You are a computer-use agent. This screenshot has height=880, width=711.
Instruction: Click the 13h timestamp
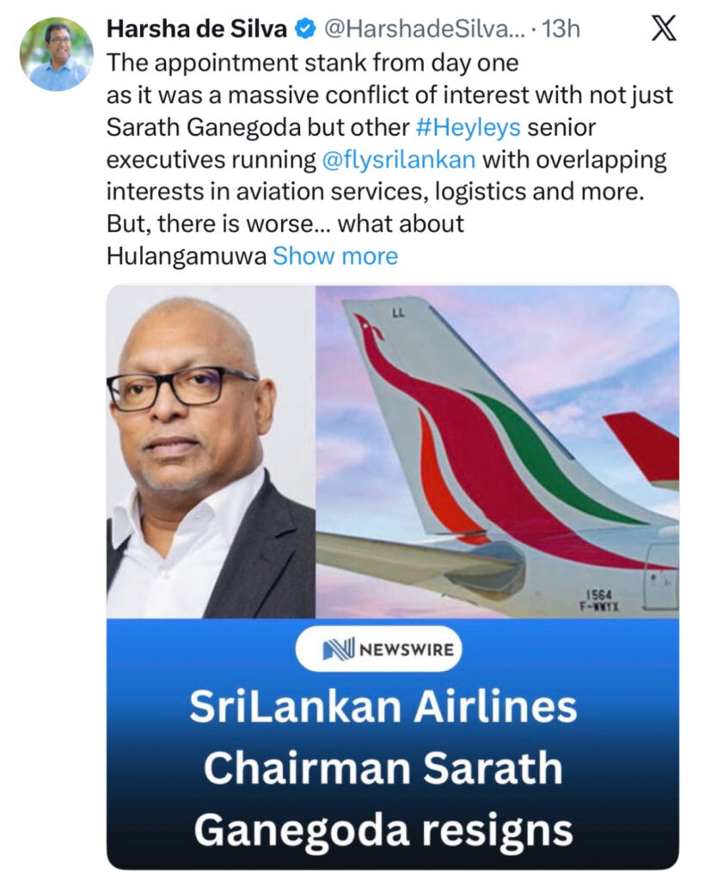(x=561, y=29)
